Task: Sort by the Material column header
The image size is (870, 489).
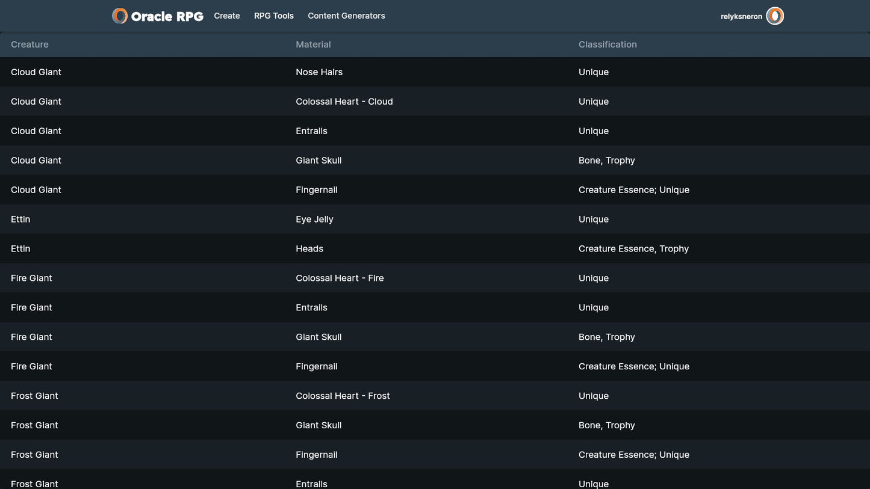Action: 313,45
